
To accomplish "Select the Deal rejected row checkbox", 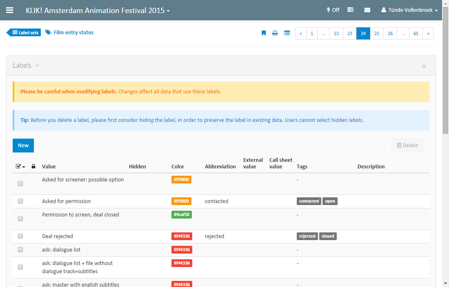I will [20, 236].
